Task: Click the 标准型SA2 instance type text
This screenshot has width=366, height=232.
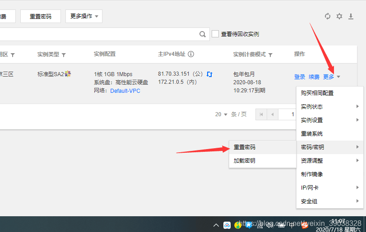Action: [x=51, y=74]
